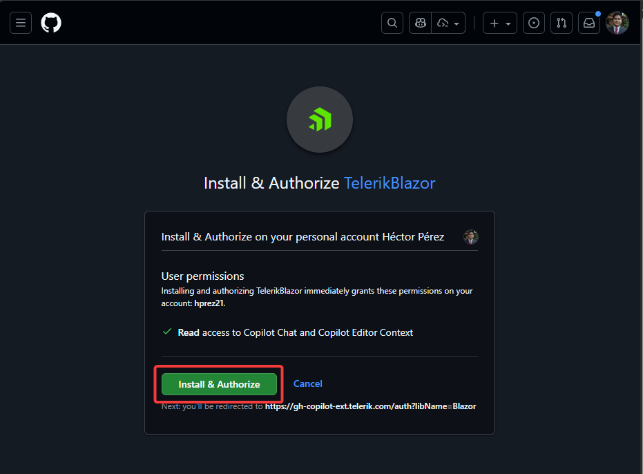Click the GitHub home logo

coord(51,23)
